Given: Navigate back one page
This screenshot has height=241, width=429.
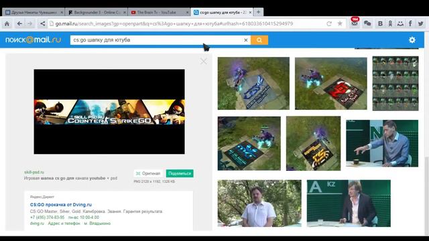Looking at the screenshot, I should [x=19, y=24].
